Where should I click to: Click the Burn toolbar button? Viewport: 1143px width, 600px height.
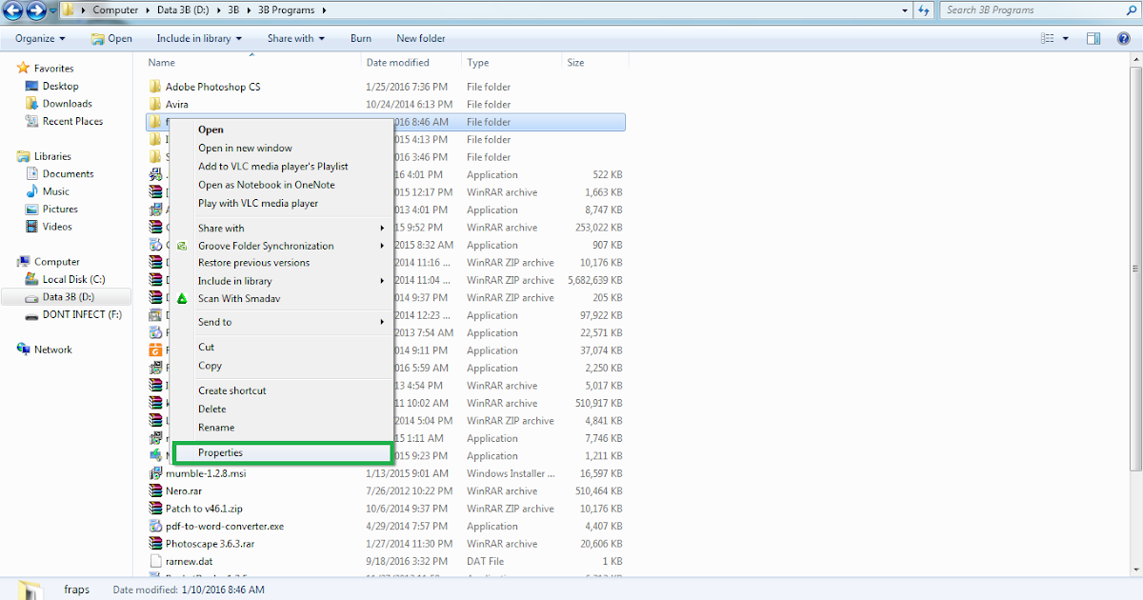[360, 38]
